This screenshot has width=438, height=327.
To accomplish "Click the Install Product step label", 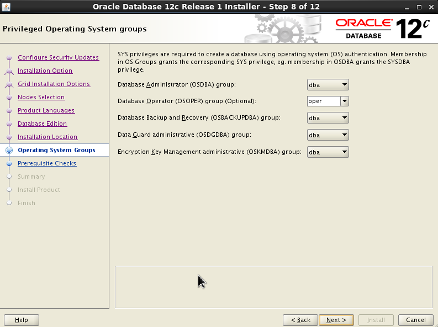I will click(39, 190).
